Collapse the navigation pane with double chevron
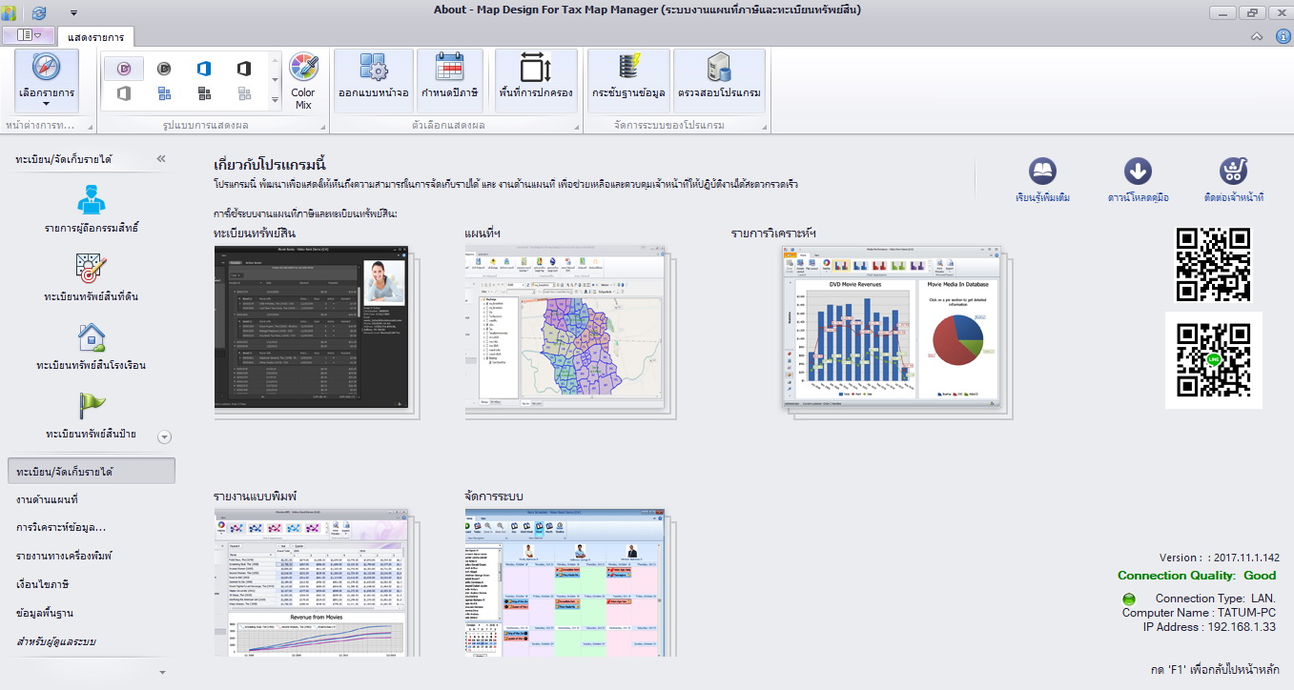 pos(161,158)
